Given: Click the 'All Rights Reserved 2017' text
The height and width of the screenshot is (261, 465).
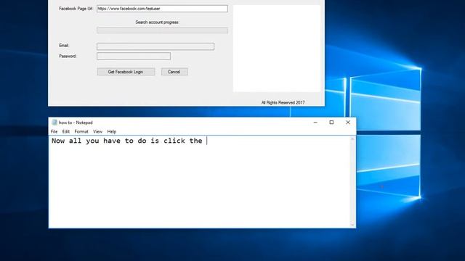Looking at the screenshot, I should 283,102.
